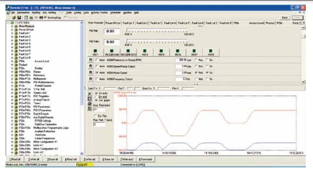The width and height of the screenshot is (313, 174).
Task: Click the open file toolbar icon
Action: tap(14, 17)
